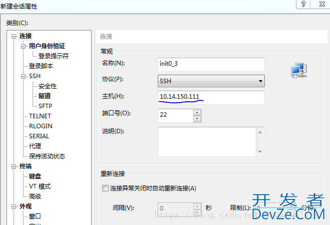The image size is (330, 225).
Task: Select 窗口 tree item
Action: (x=35, y=216)
